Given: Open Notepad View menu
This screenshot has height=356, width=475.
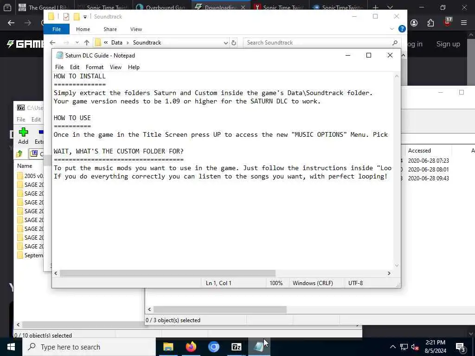Looking at the screenshot, I should (116, 67).
